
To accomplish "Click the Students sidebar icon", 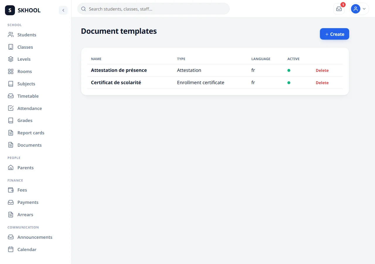I will point(11,35).
